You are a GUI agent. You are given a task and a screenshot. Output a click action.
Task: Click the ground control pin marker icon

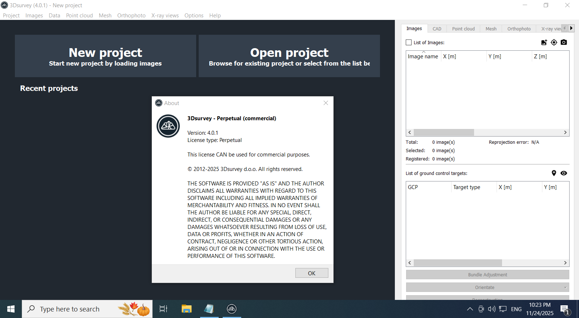point(554,173)
